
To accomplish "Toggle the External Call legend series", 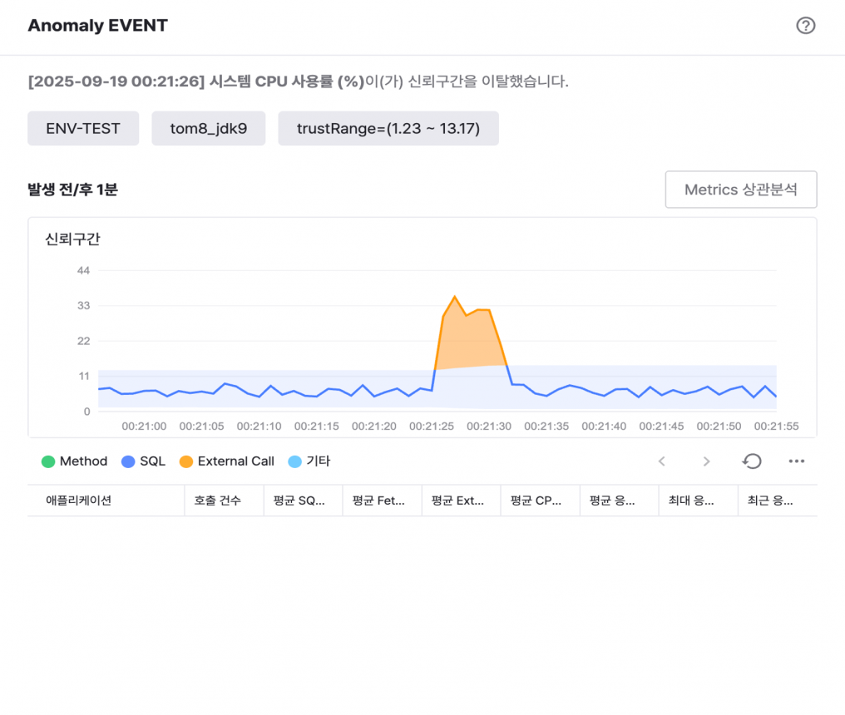I will click(227, 461).
